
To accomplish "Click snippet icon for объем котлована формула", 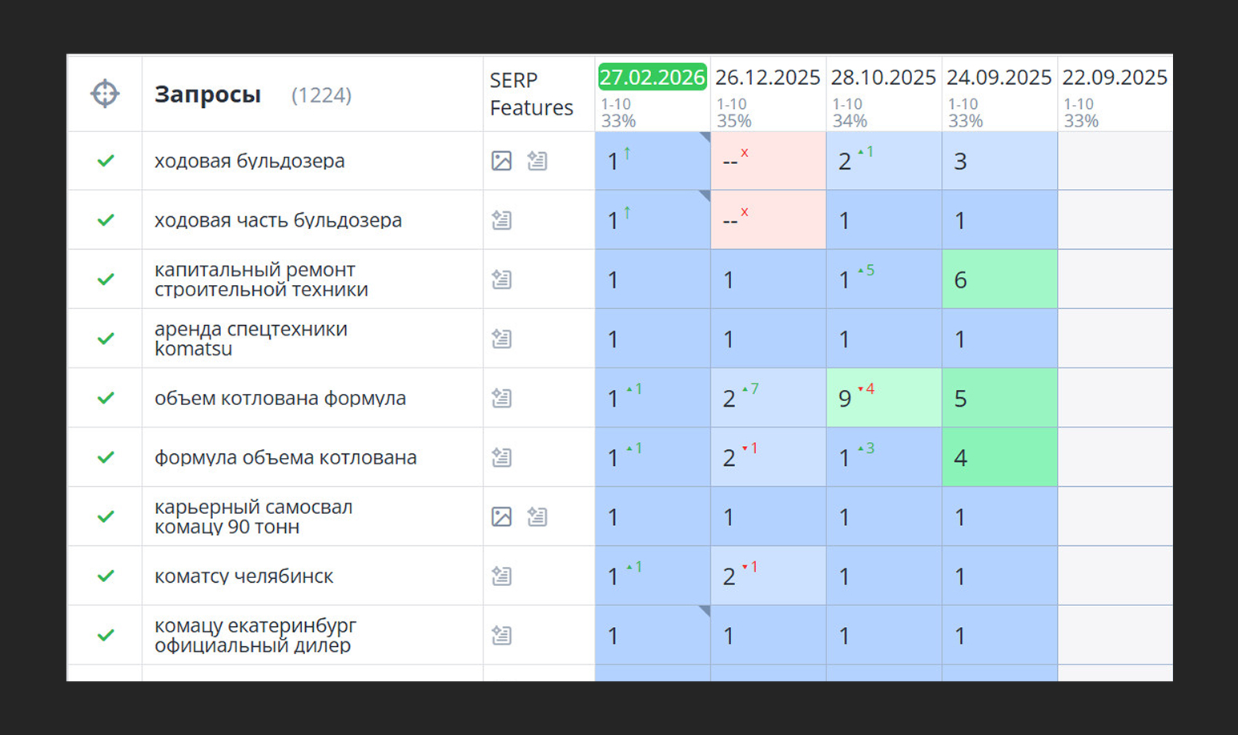I will (x=501, y=398).
